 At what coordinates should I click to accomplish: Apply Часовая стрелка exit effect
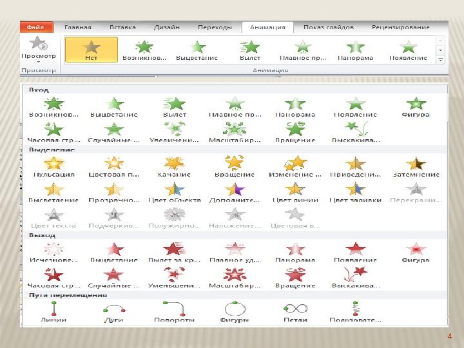(54, 278)
